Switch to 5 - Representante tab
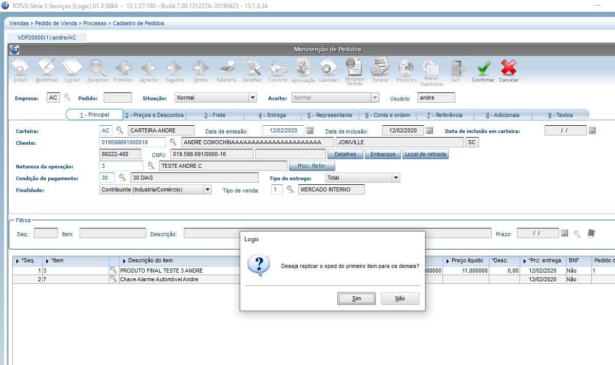 330,115
